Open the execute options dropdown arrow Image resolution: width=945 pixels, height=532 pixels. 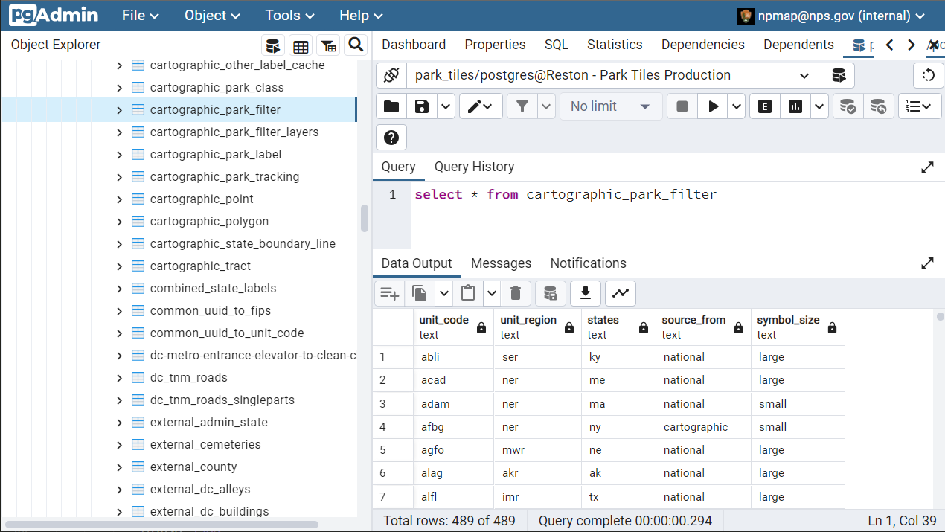pos(737,106)
